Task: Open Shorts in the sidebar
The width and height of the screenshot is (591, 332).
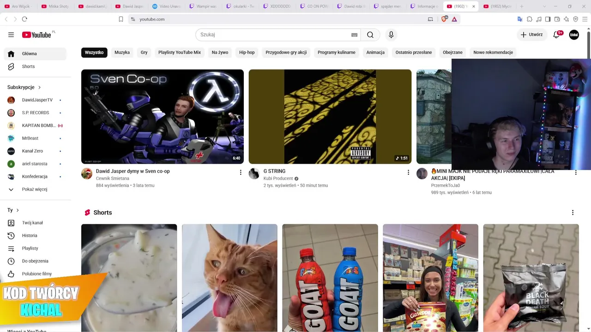Action: click(x=35, y=66)
